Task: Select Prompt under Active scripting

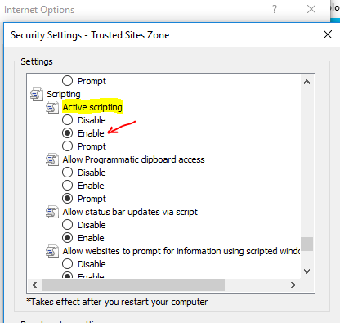Action: click(67, 146)
